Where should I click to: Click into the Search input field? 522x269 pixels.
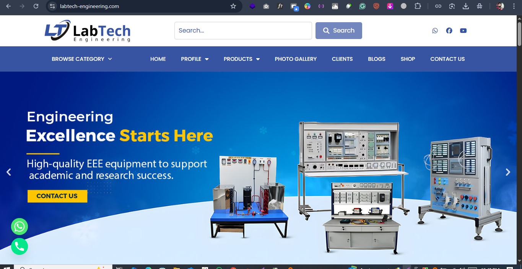point(243,31)
